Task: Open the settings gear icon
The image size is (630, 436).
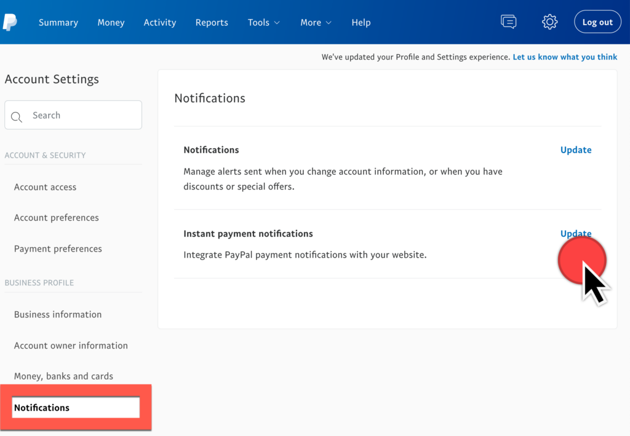Action: pyautogui.click(x=549, y=22)
